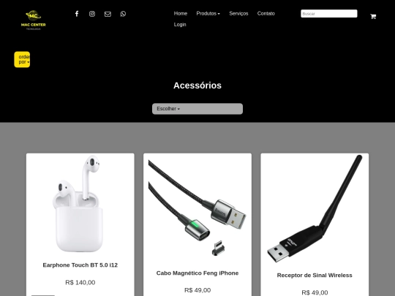View the Cabo Magnético Feng iPhone image
The height and width of the screenshot is (296, 395).
tap(197, 208)
